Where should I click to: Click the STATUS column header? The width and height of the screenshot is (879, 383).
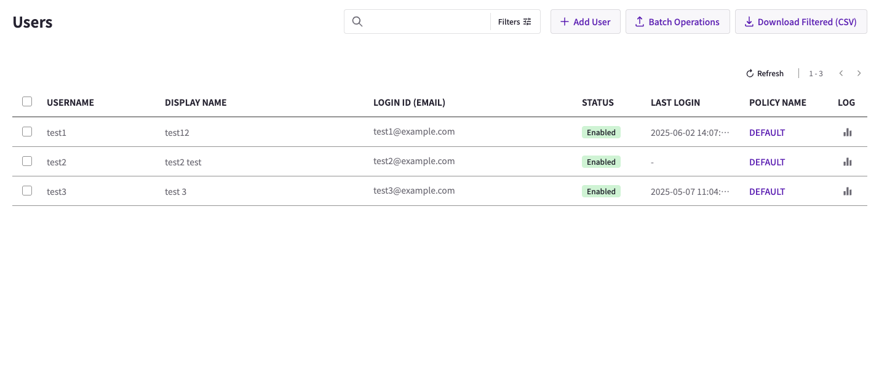click(598, 103)
